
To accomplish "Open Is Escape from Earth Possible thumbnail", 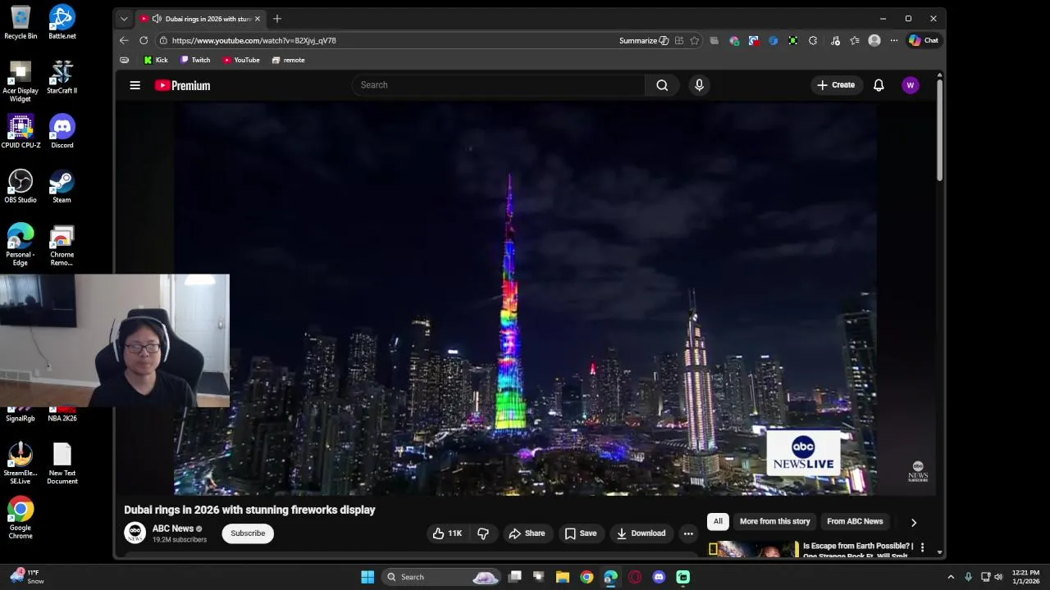I will pos(753,549).
